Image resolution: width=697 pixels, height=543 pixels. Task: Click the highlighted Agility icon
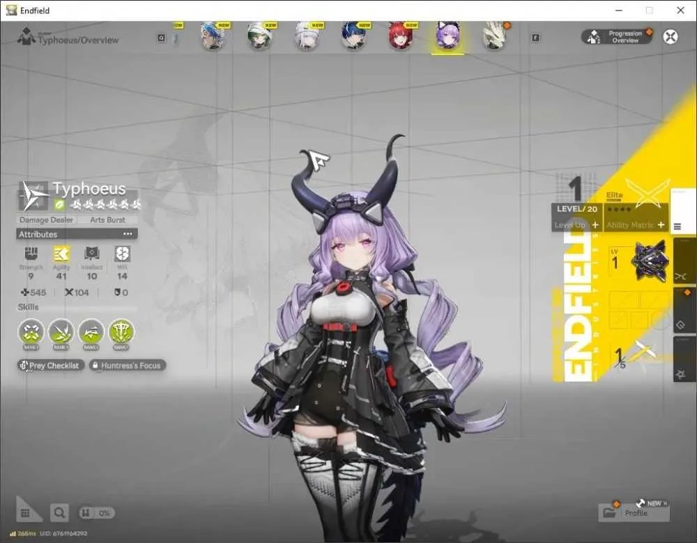point(61,253)
